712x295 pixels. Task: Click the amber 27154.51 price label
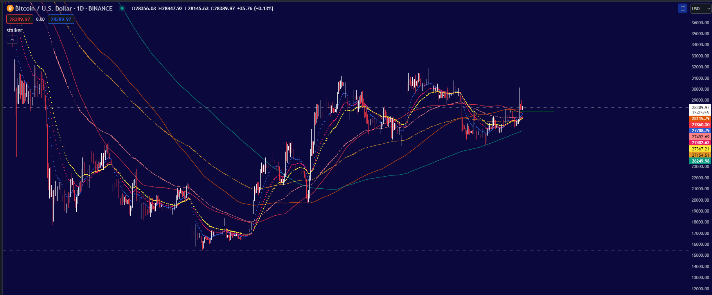tap(699, 155)
